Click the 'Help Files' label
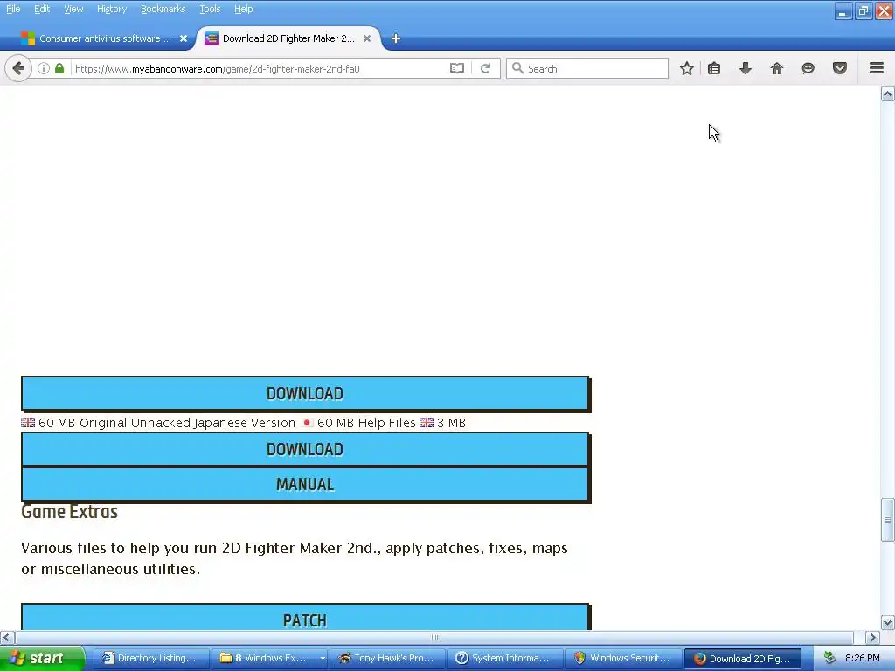The height and width of the screenshot is (671, 895). (x=386, y=423)
